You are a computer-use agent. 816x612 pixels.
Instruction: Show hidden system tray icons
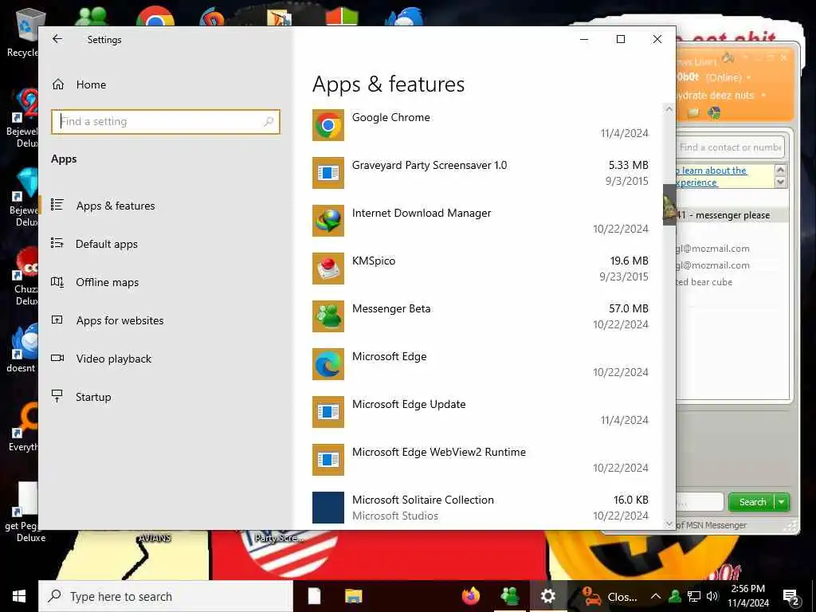656,596
